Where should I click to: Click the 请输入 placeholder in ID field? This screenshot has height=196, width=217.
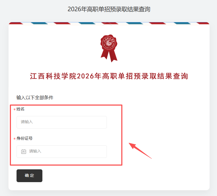[x=35, y=151]
